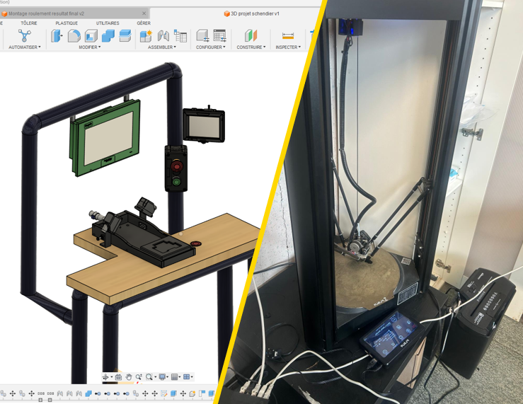This screenshot has width=523, height=404.
Task: Select the Press Pull tool in Modifier
Action: (x=57, y=35)
